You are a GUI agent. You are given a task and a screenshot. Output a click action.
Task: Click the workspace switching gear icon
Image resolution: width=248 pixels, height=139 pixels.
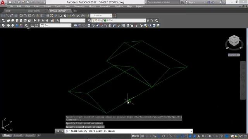[x=210, y=136]
